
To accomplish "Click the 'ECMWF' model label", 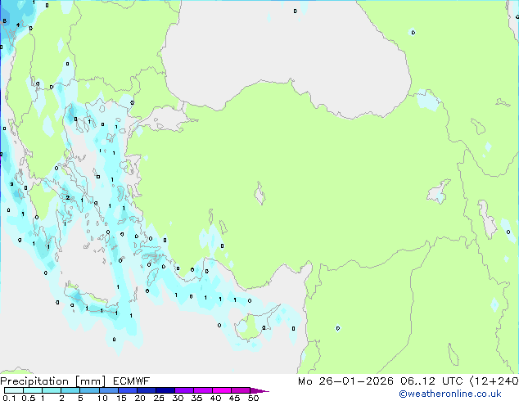I will [x=132, y=381].
